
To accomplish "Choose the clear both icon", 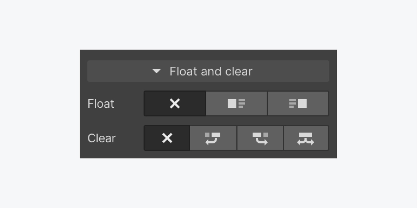I will coord(306,138).
